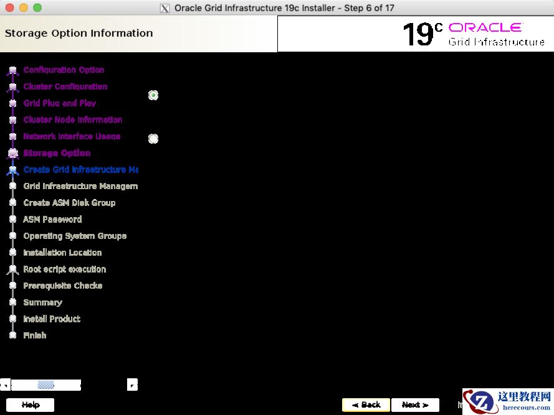Click the Grid Infrastructure Management step text
554x415 pixels.
(80, 186)
